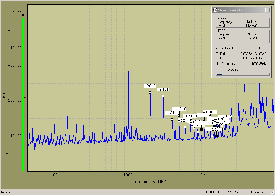Click the green input level meter
The width and height of the screenshot is (275, 195).
[23, 94]
